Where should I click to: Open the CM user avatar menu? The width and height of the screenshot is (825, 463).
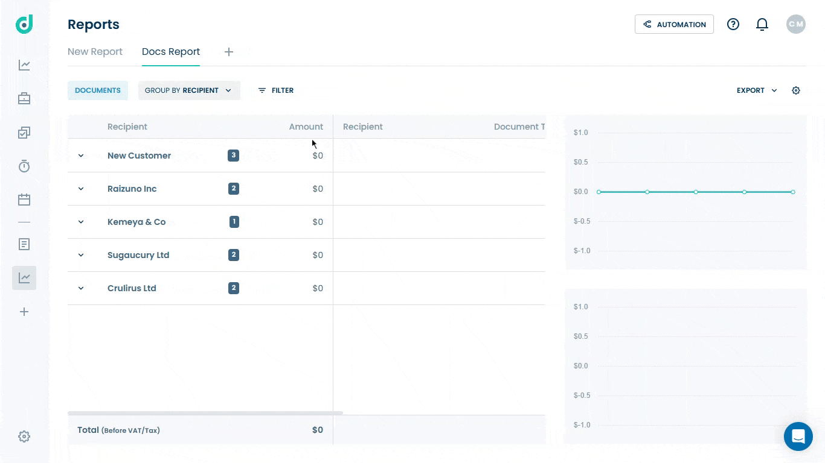tap(796, 24)
